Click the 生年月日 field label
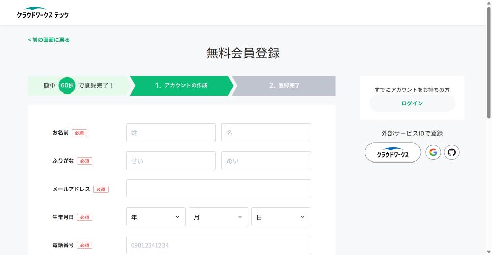Image resolution: width=492 pixels, height=255 pixels. pyautogui.click(x=63, y=217)
